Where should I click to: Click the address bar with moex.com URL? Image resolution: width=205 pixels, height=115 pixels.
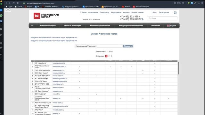pos(41,3)
